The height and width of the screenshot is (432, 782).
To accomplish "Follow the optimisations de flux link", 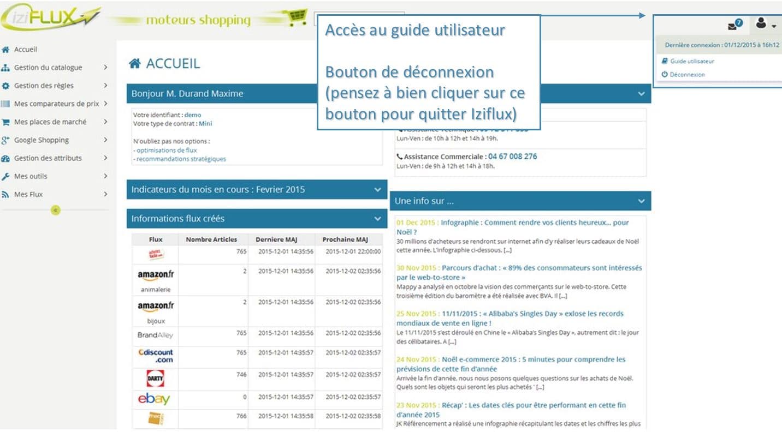I will (167, 150).
